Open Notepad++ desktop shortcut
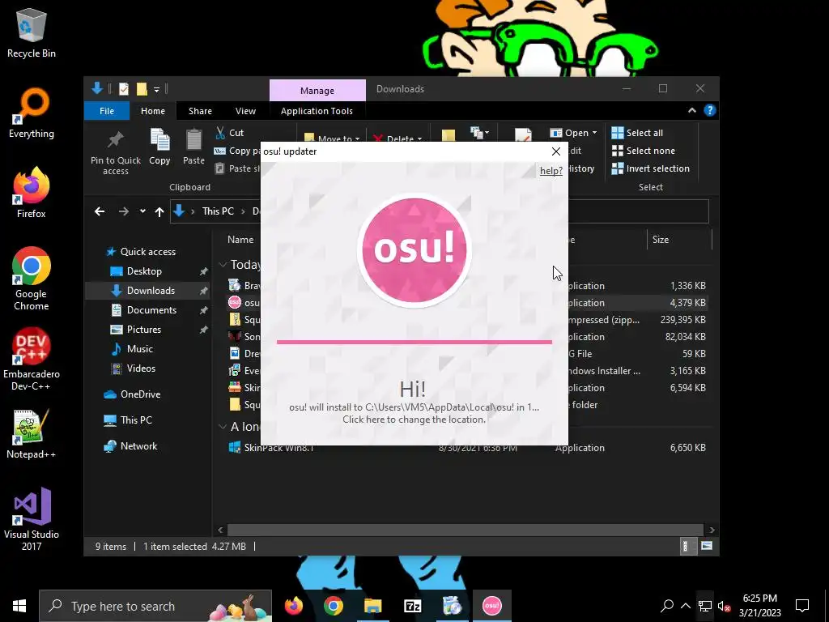The width and height of the screenshot is (829, 622). coord(32,434)
